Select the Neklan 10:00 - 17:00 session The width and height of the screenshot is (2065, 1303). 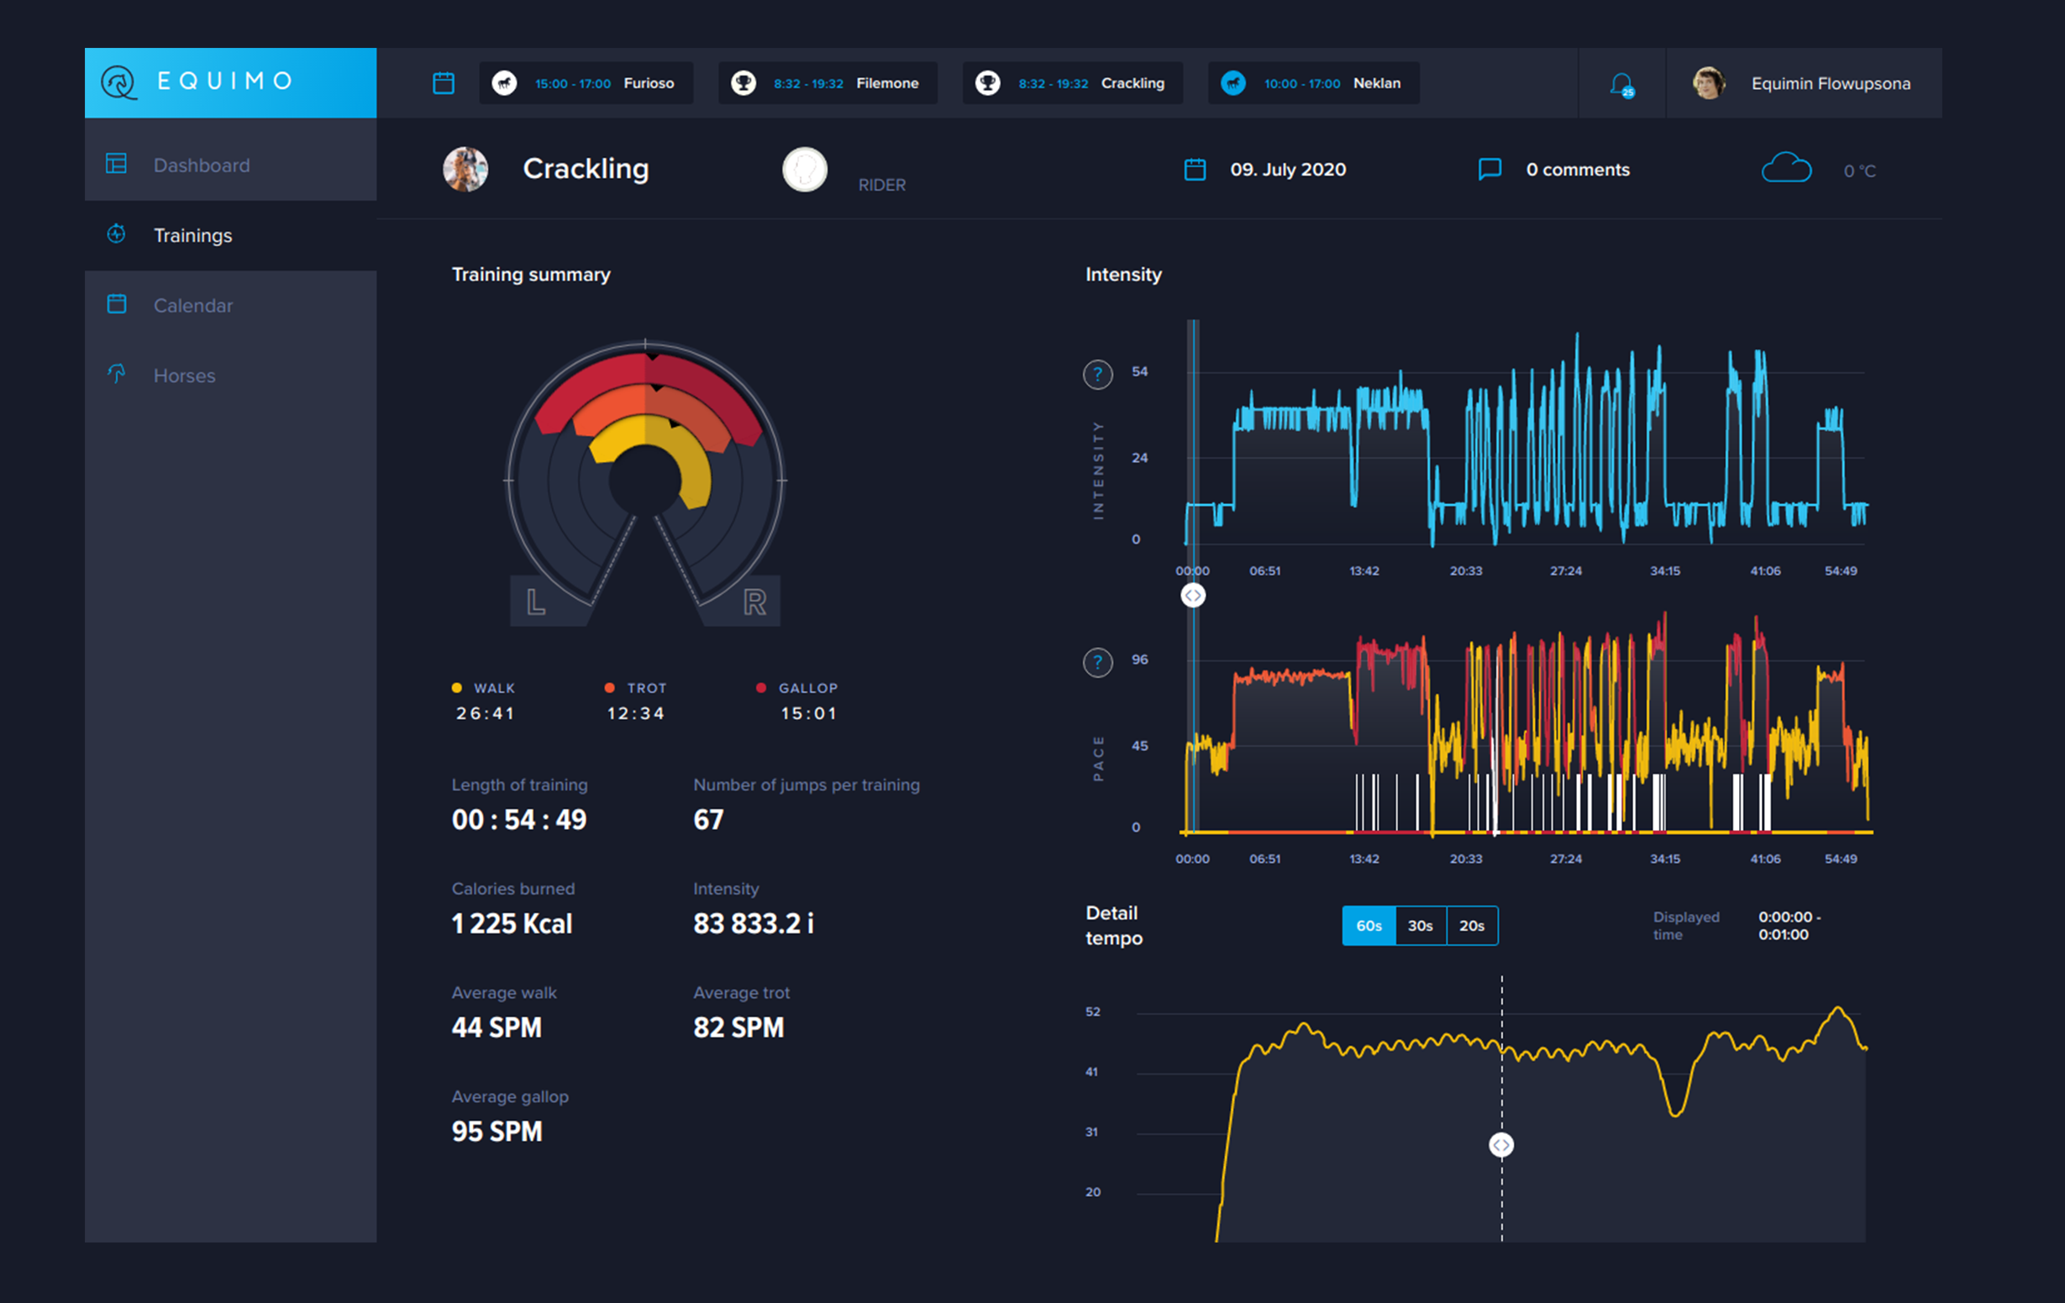click(1313, 83)
